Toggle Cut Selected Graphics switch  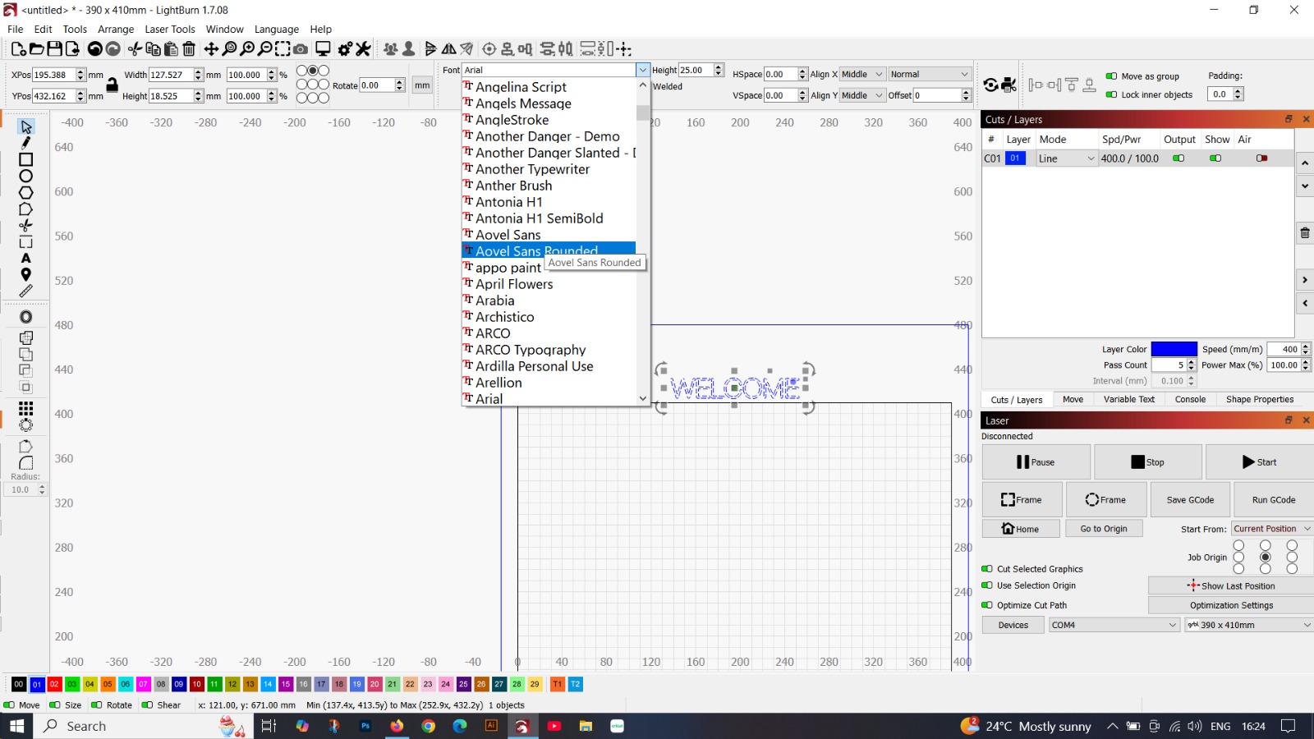987,569
